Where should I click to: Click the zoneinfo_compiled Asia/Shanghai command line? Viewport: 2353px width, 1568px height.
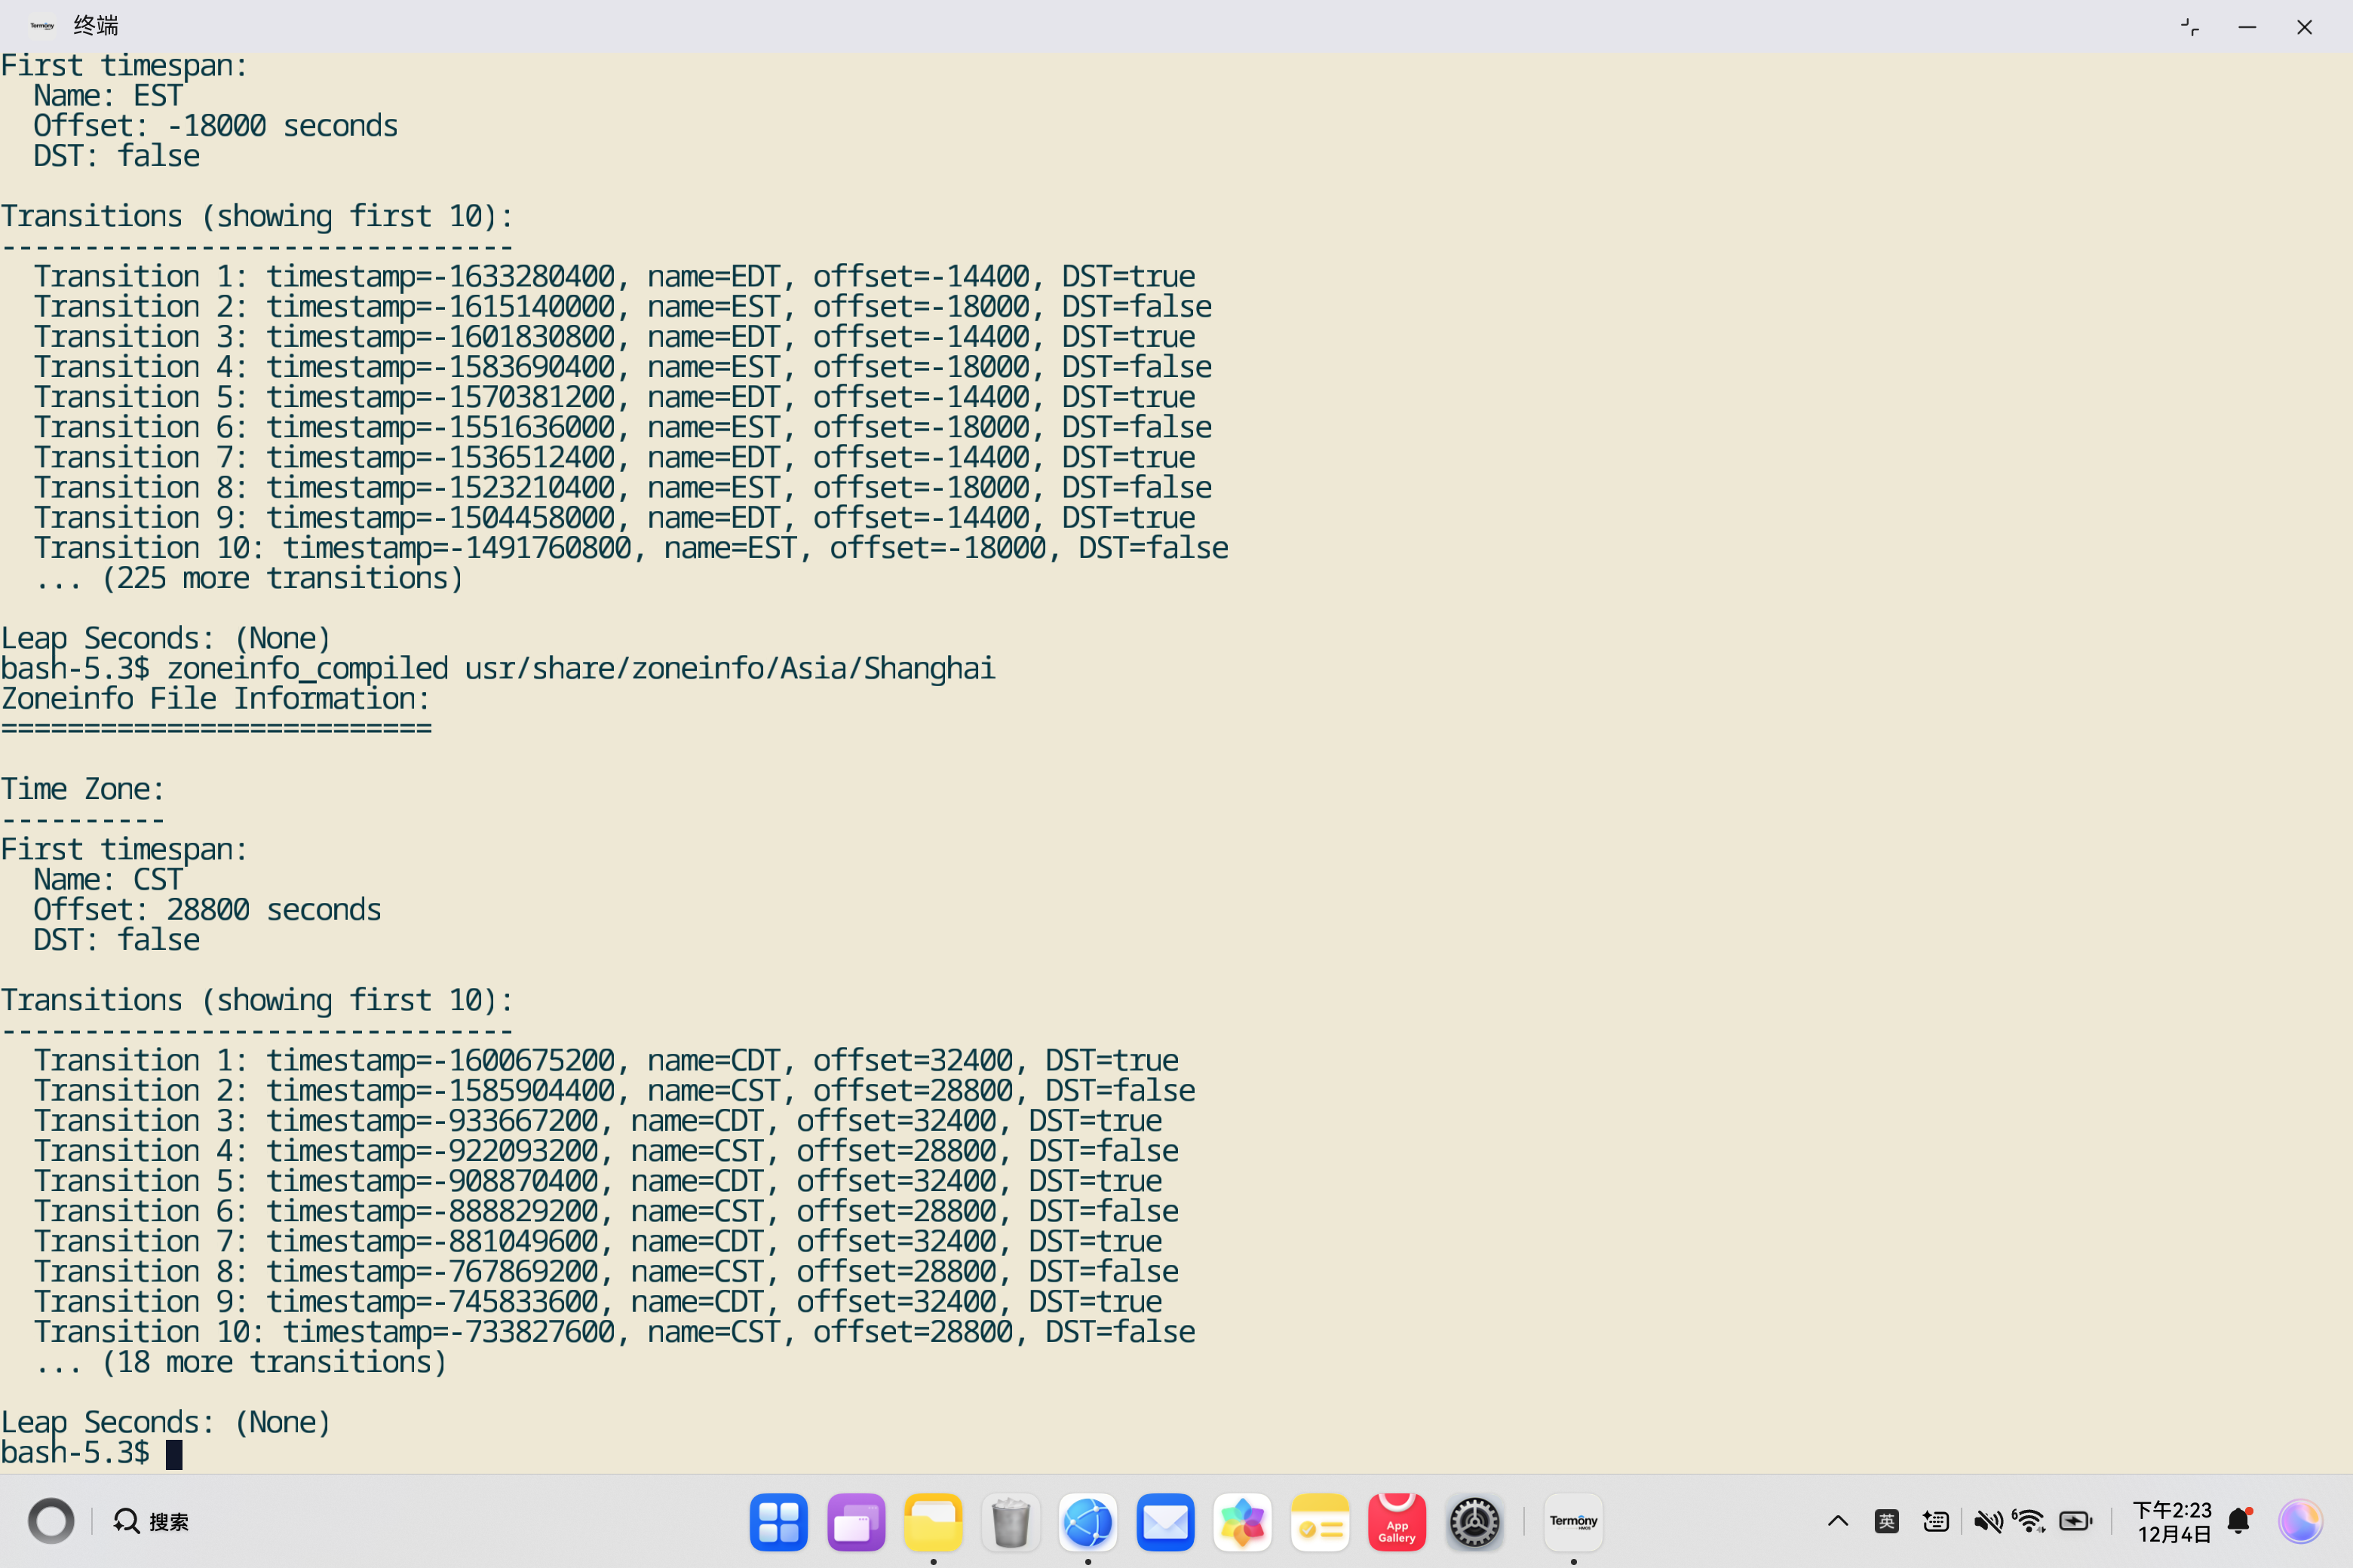pos(499,668)
